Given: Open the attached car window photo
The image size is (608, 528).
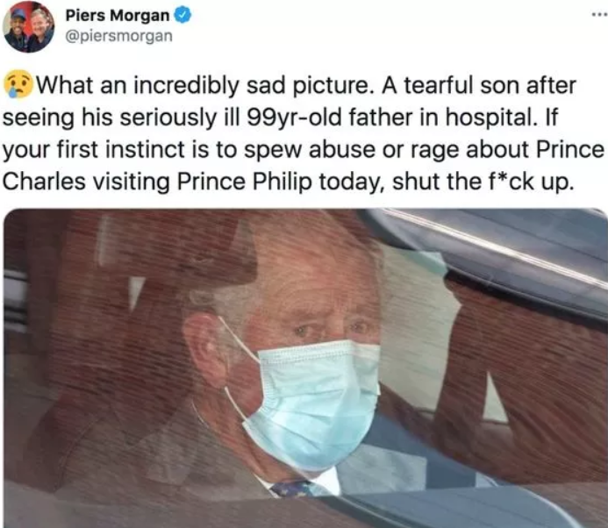Looking at the screenshot, I should pos(305,367).
